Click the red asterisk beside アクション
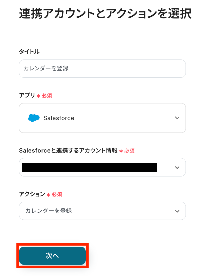The image size is (209, 276). pyautogui.click(x=48, y=195)
